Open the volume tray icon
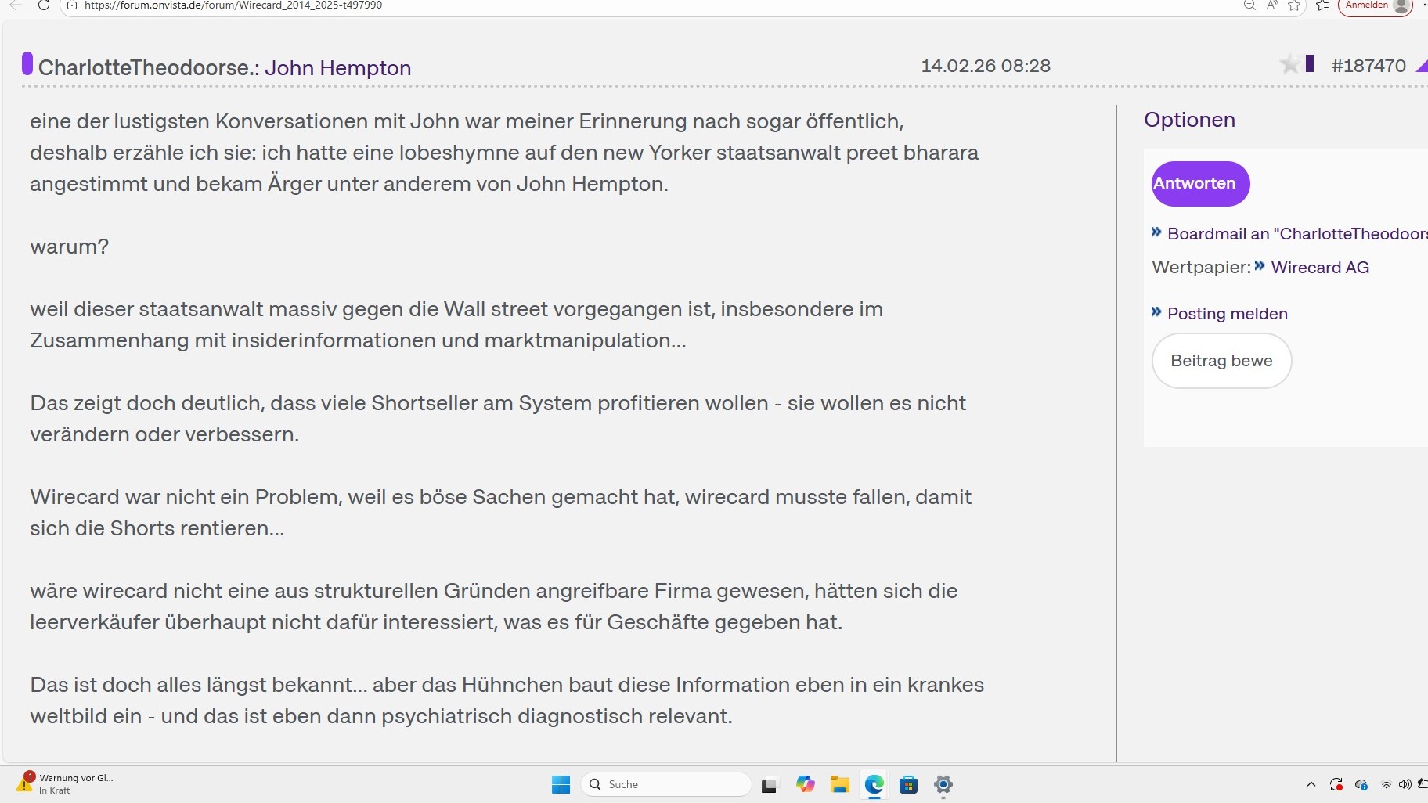Image resolution: width=1428 pixels, height=803 pixels. pos(1405,784)
